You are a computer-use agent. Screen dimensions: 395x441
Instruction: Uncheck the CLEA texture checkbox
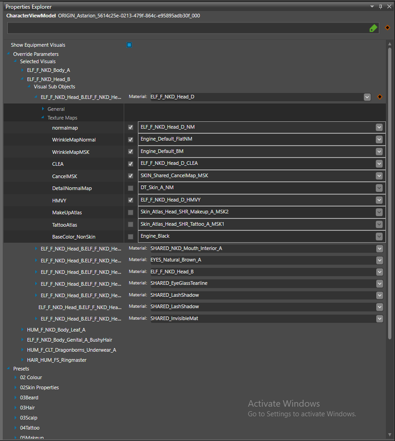click(x=131, y=164)
